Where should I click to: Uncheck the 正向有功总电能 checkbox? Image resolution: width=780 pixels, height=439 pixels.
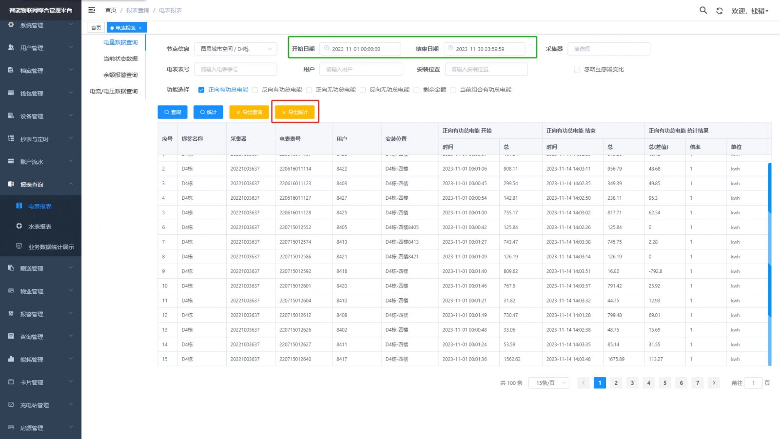[201, 90]
